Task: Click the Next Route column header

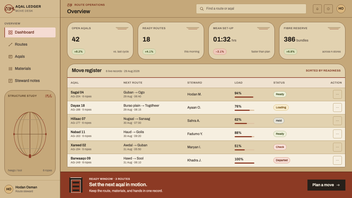Action: pos(133,83)
